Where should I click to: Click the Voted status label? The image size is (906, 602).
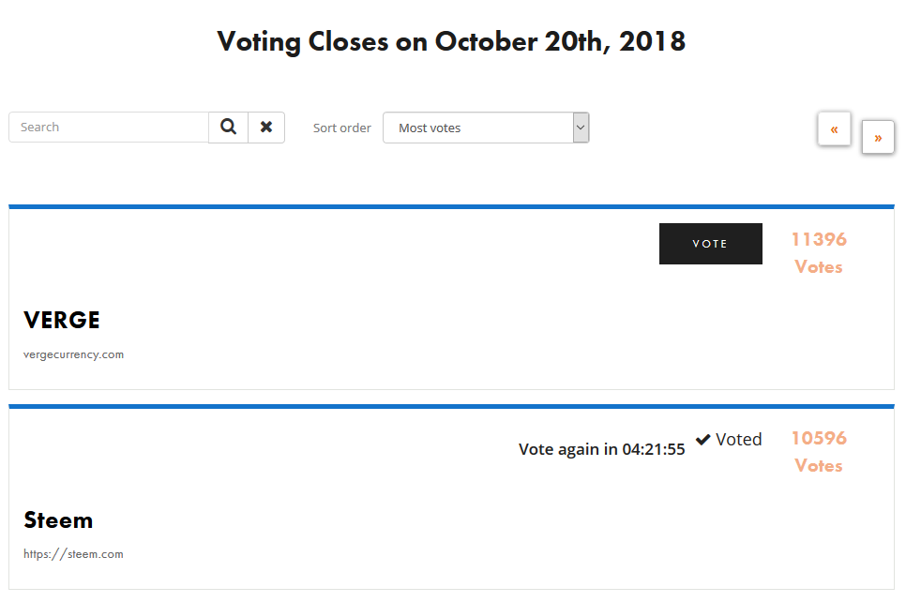tap(738, 439)
